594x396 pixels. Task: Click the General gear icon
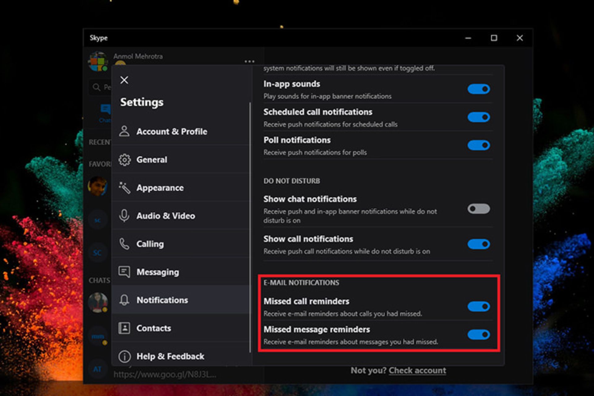click(124, 160)
